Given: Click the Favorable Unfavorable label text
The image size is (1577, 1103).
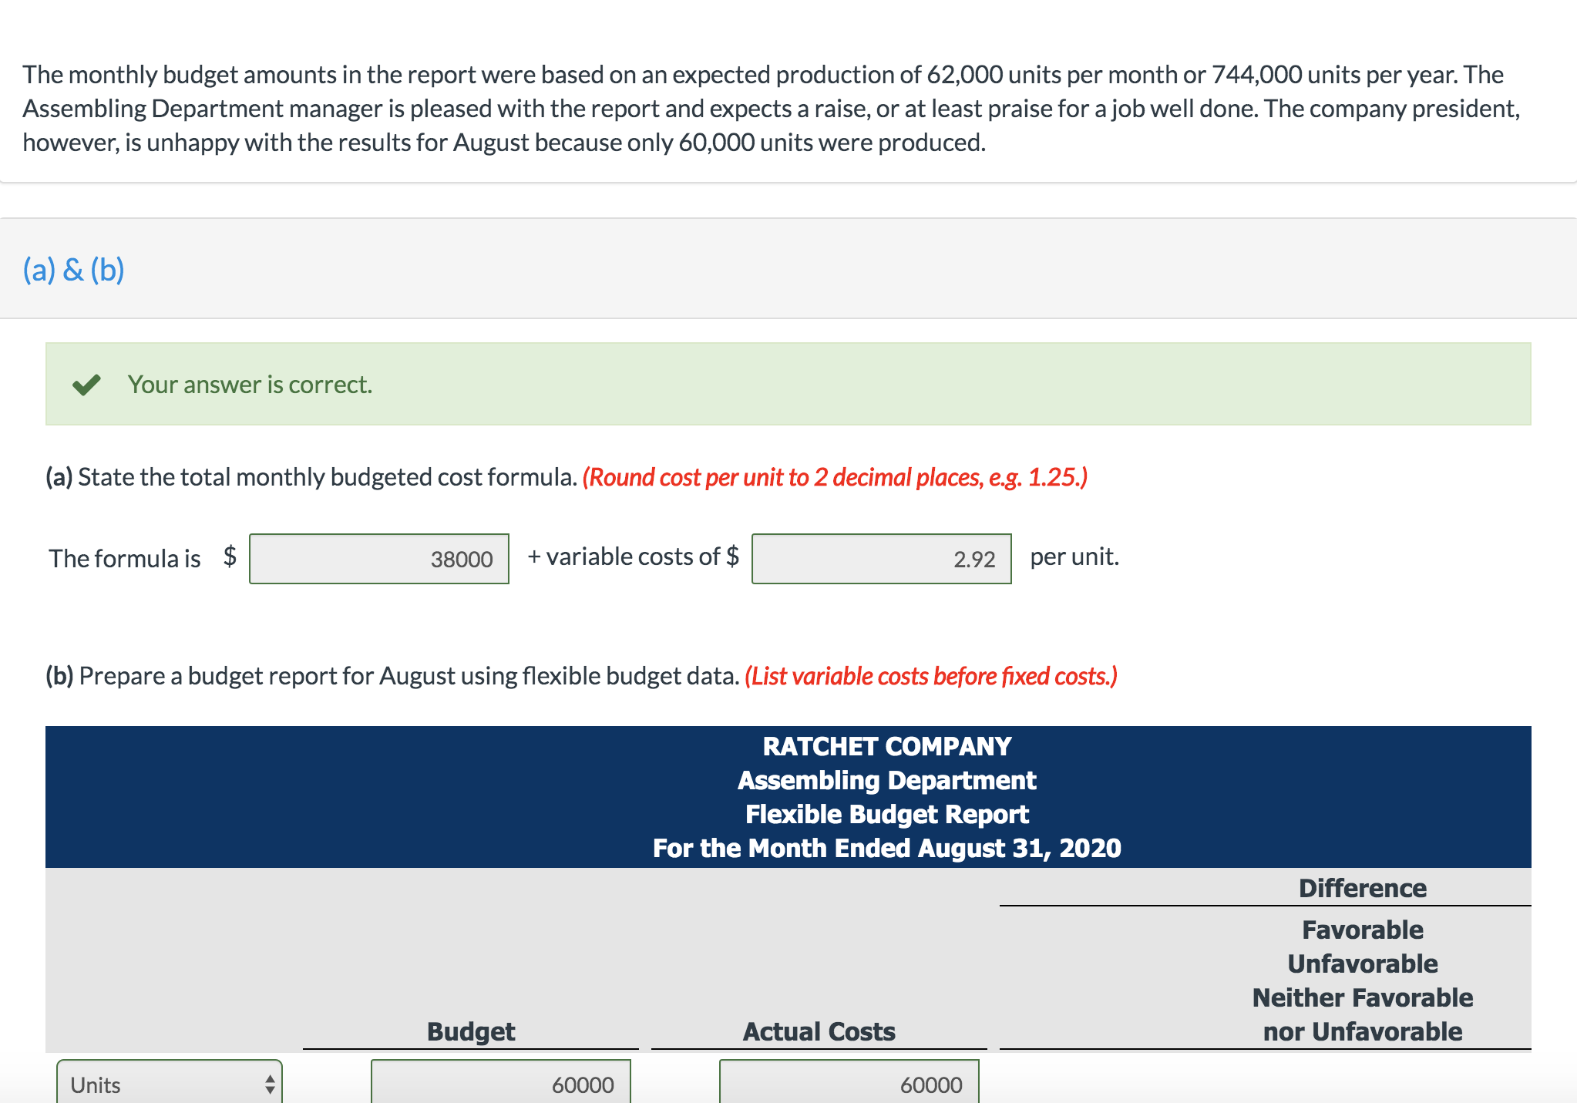Looking at the screenshot, I should tap(1361, 946).
